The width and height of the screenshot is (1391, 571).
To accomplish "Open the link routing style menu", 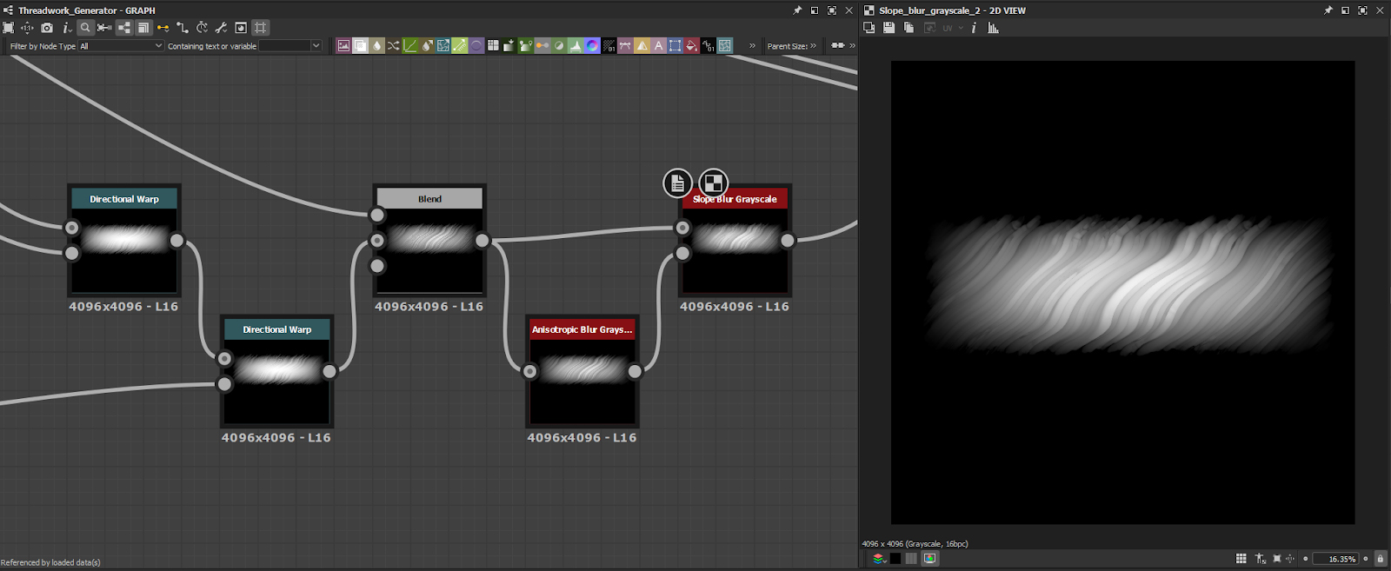I will click(183, 28).
